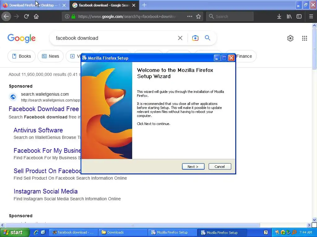Click the Firefox toolbar Search field
This screenshot has height=237, width=317.
[230, 17]
